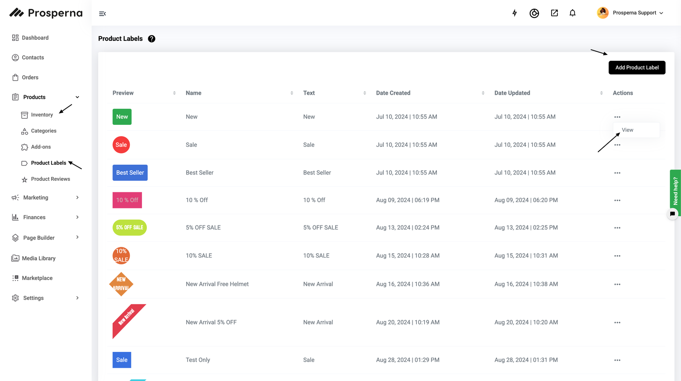Click the green New label preview

pyautogui.click(x=122, y=117)
